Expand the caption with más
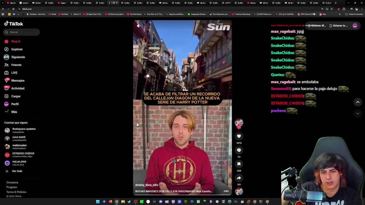 (x=226, y=191)
